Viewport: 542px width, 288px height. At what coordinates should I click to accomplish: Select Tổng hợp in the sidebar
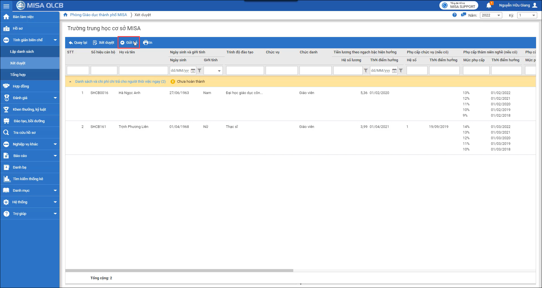tap(18, 75)
